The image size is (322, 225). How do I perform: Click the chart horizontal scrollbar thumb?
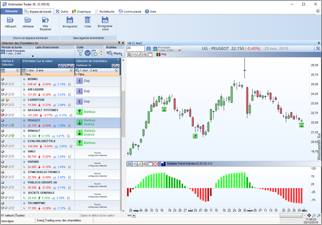click(x=291, y=215)
